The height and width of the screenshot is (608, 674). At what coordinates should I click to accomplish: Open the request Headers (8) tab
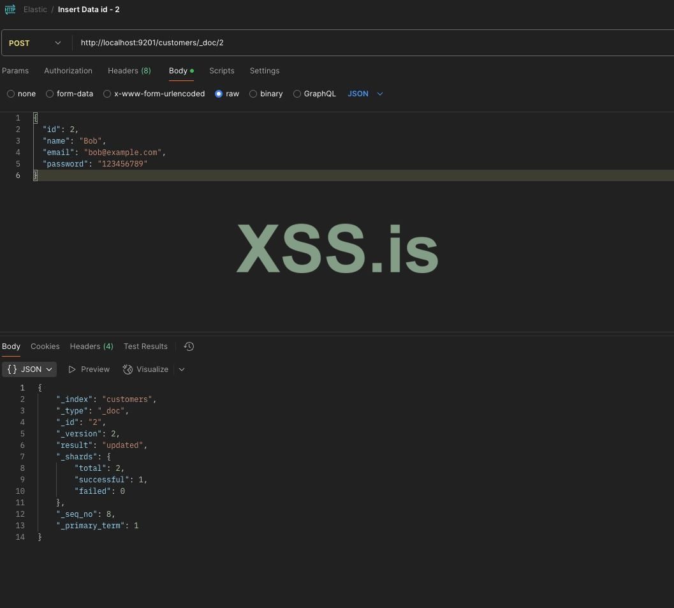129,71
